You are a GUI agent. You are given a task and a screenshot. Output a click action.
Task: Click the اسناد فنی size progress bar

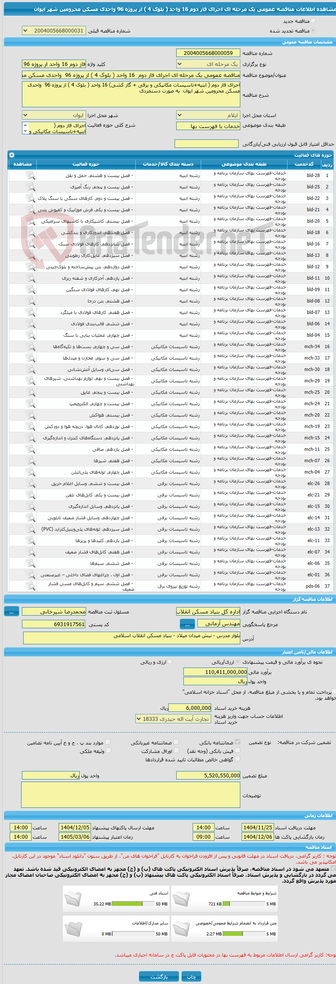pos(133,904)
